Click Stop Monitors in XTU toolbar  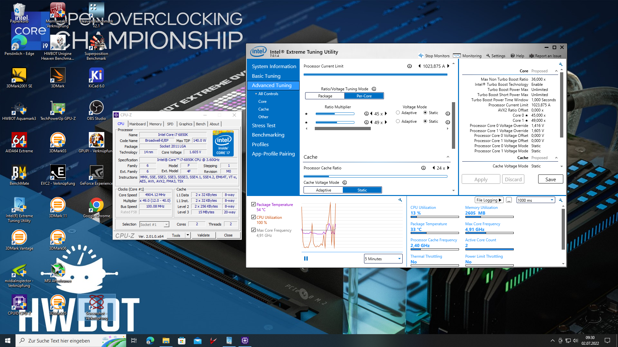point(434,56)
